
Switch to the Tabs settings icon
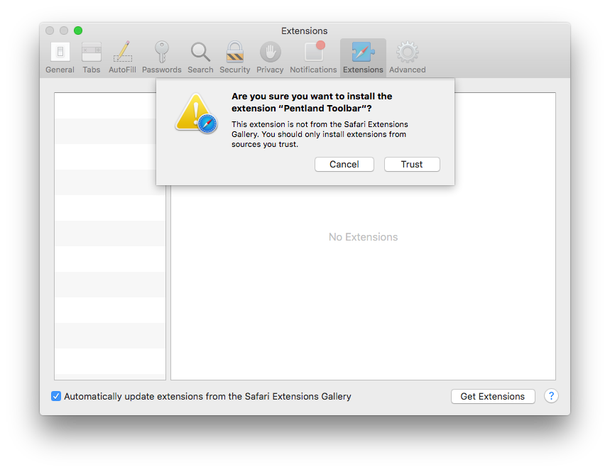pos(91,53)
